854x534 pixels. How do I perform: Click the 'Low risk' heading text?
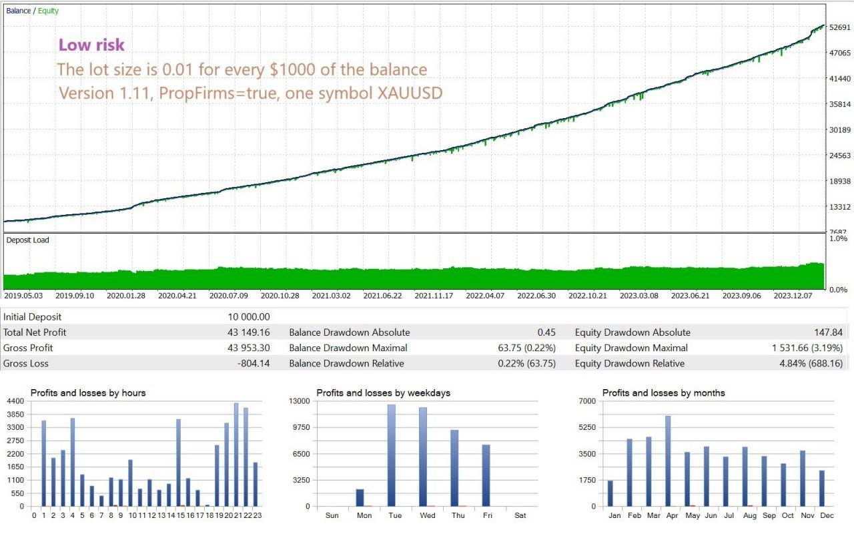tap(91, 45)
